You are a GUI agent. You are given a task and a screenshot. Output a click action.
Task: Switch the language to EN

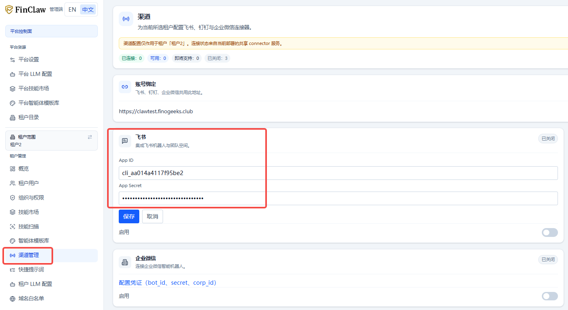point(72,10)
